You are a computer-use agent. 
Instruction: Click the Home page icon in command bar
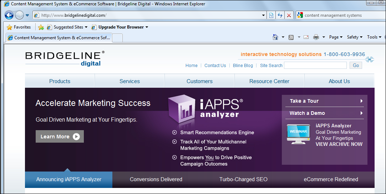275,37
